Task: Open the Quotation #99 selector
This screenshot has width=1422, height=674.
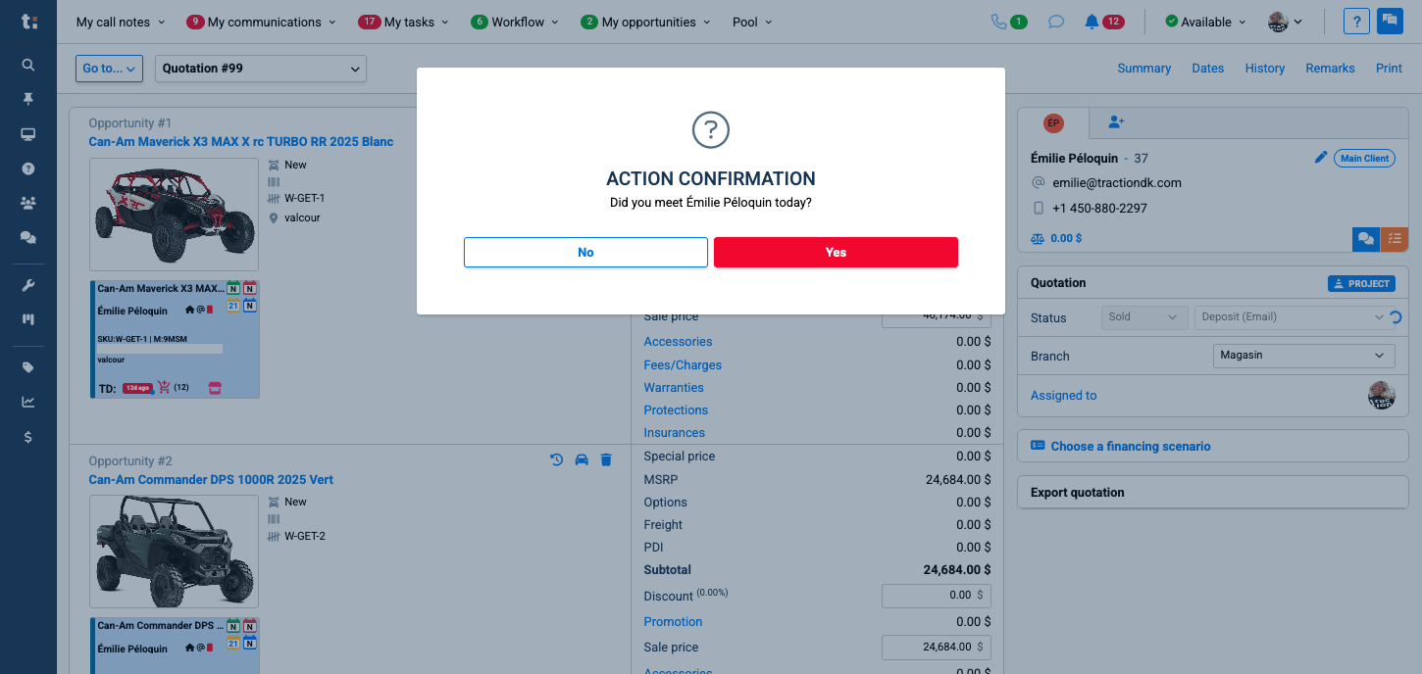Action: [x=260, y=69]
